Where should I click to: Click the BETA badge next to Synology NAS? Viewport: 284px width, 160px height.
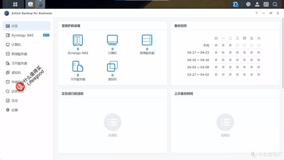tap(46, 35)
